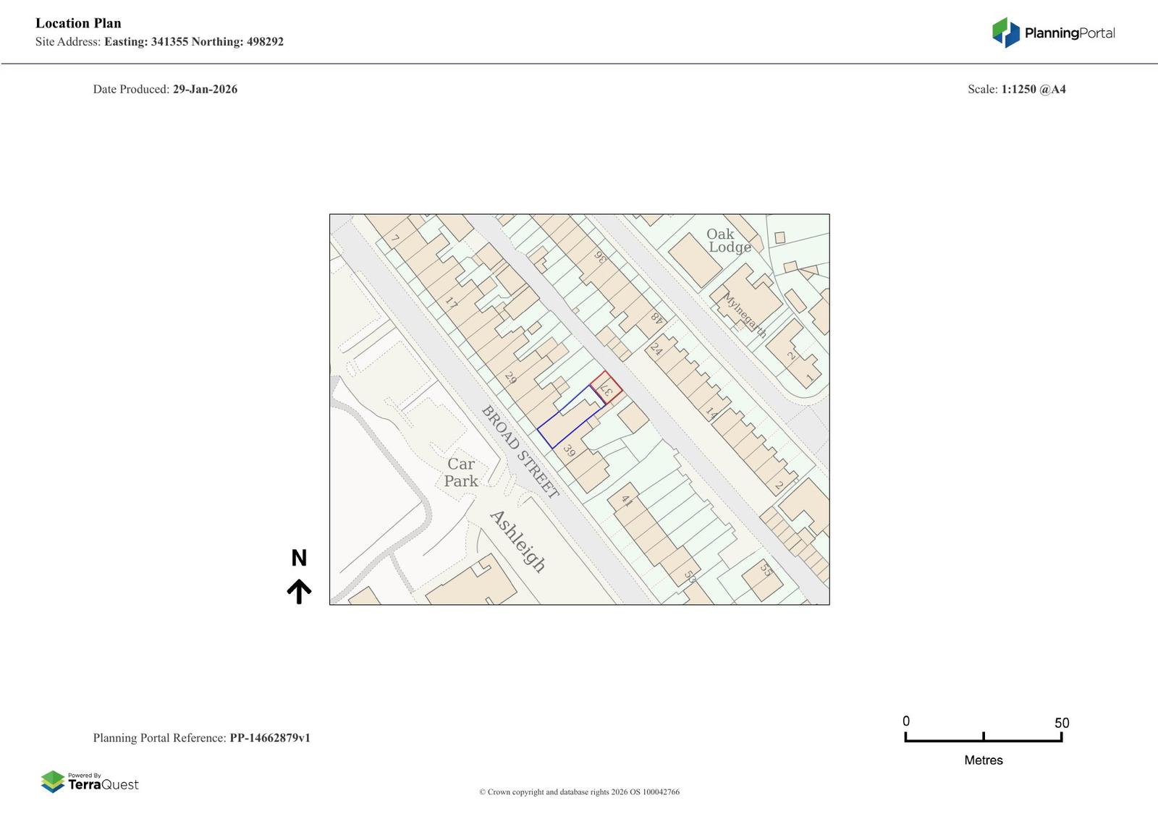The width and height of the screenshot is (1158, 819).
Task: Click the Date Produced 29-Jan-2026 text
Action: (165, 89)
